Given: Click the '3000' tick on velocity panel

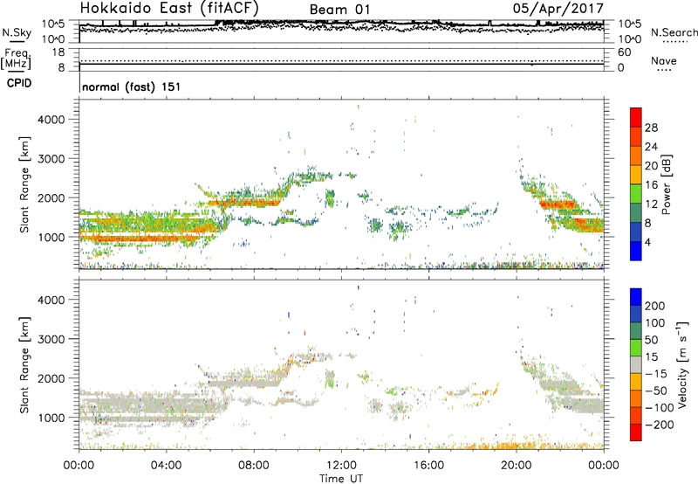Looking at the screenshot, I should click(x=51, y=339).
